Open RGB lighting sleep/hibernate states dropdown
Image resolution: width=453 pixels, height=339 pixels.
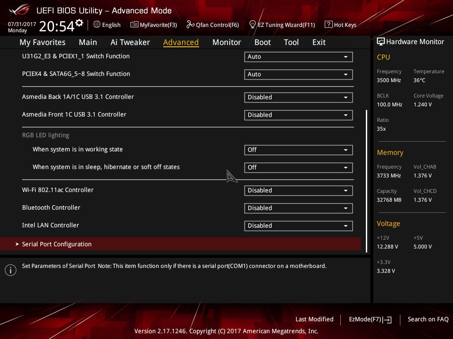299,167
